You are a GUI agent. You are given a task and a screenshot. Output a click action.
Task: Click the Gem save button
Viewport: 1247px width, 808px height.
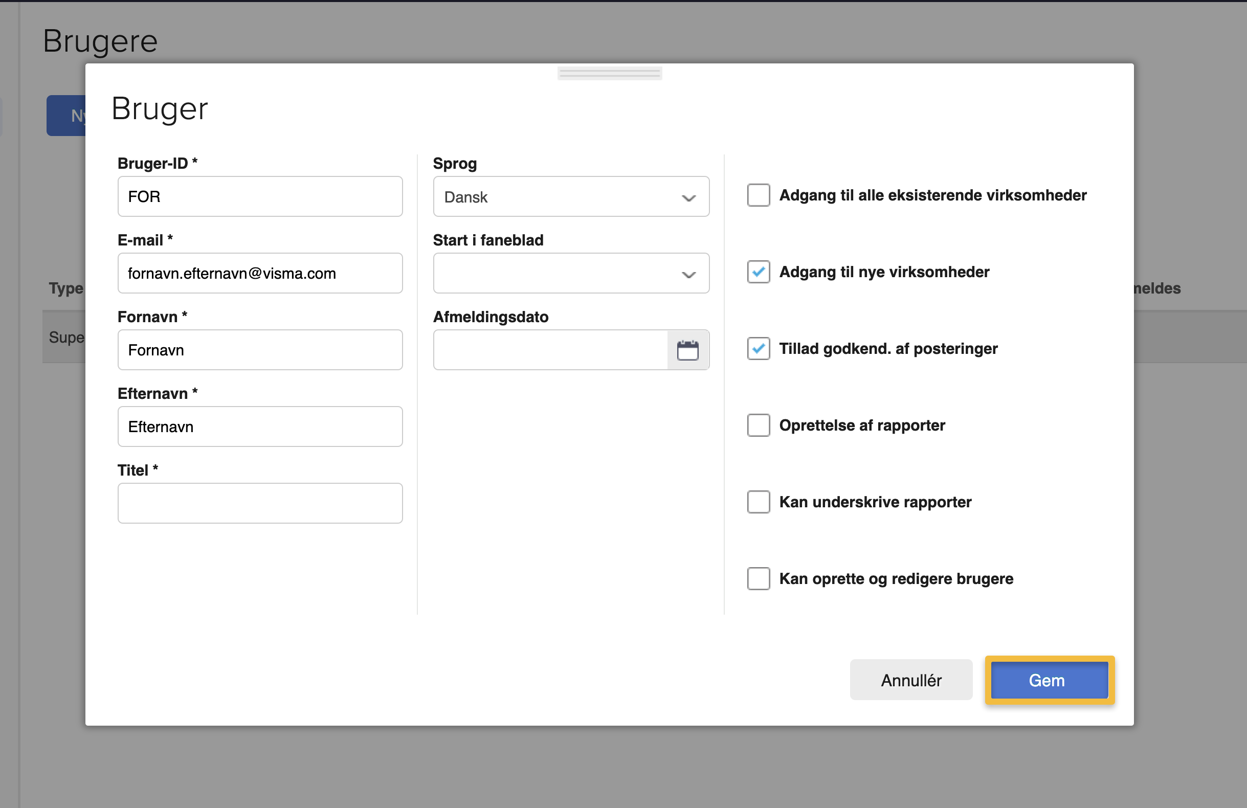click(1049, 680)
